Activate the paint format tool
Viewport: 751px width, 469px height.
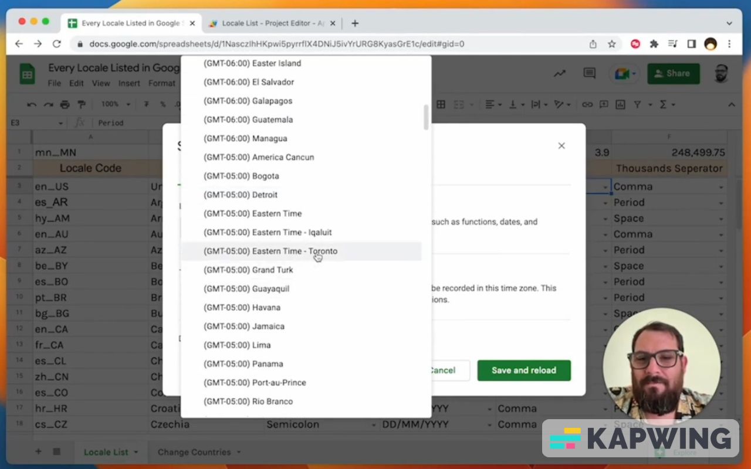click(x=82, y=104)
